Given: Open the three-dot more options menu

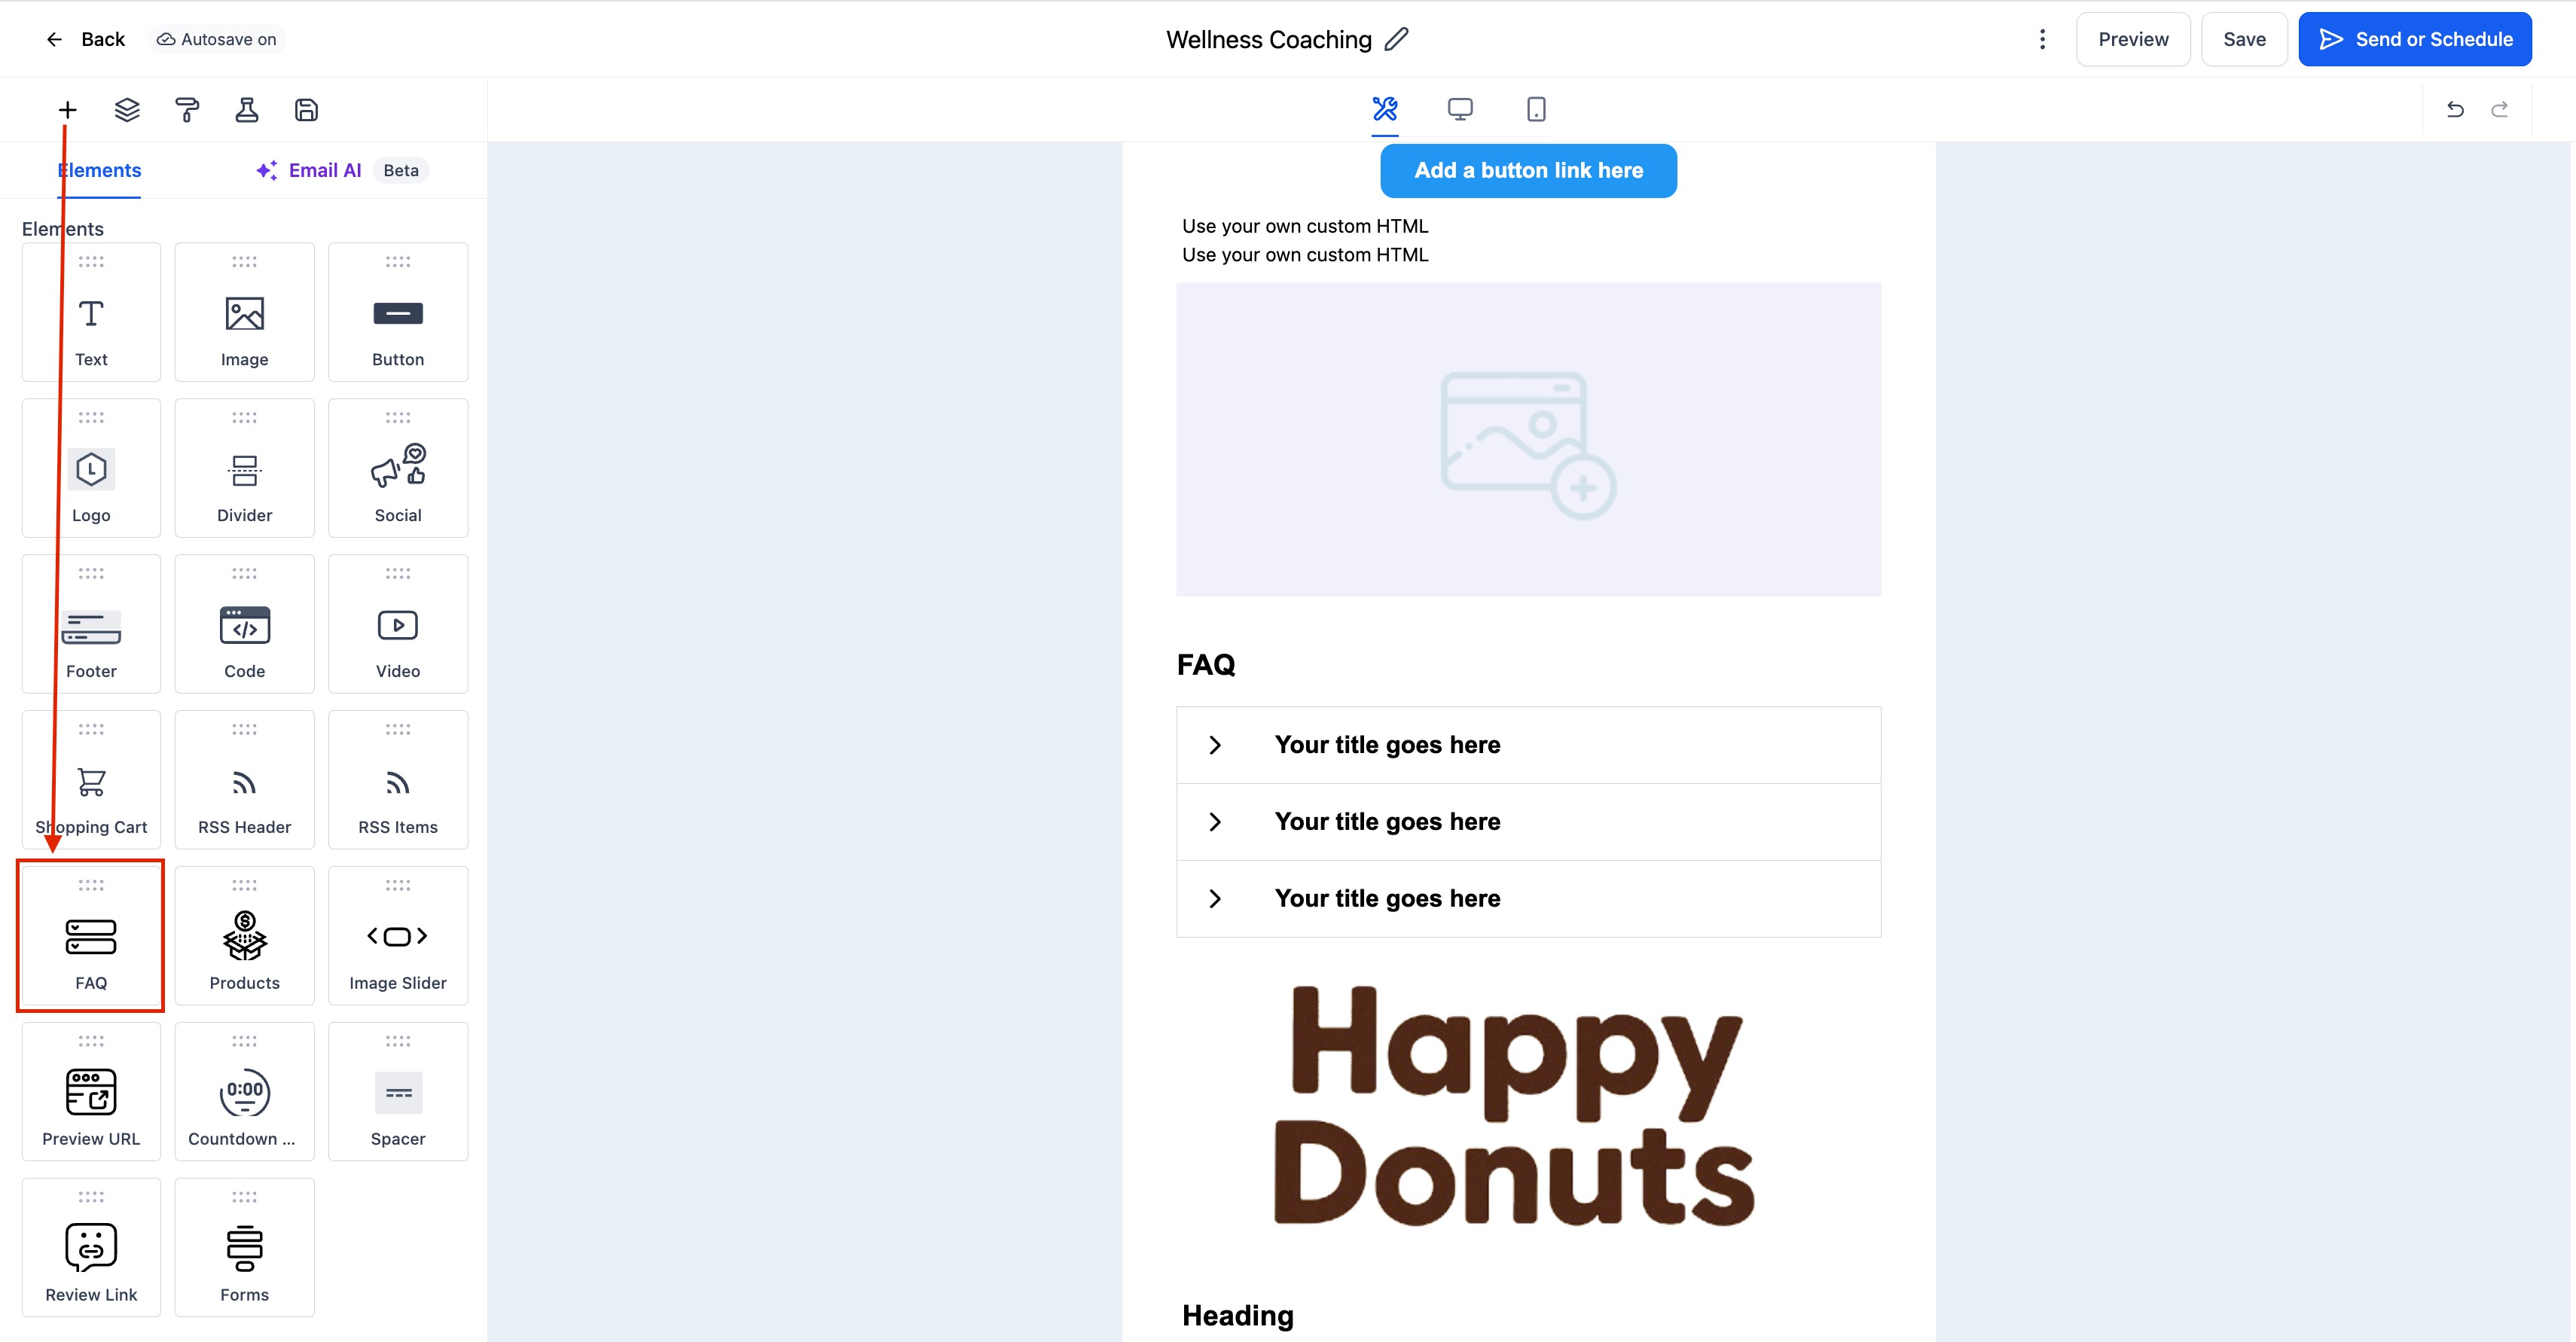Looking at the screenshot, I should [2042, 39].
